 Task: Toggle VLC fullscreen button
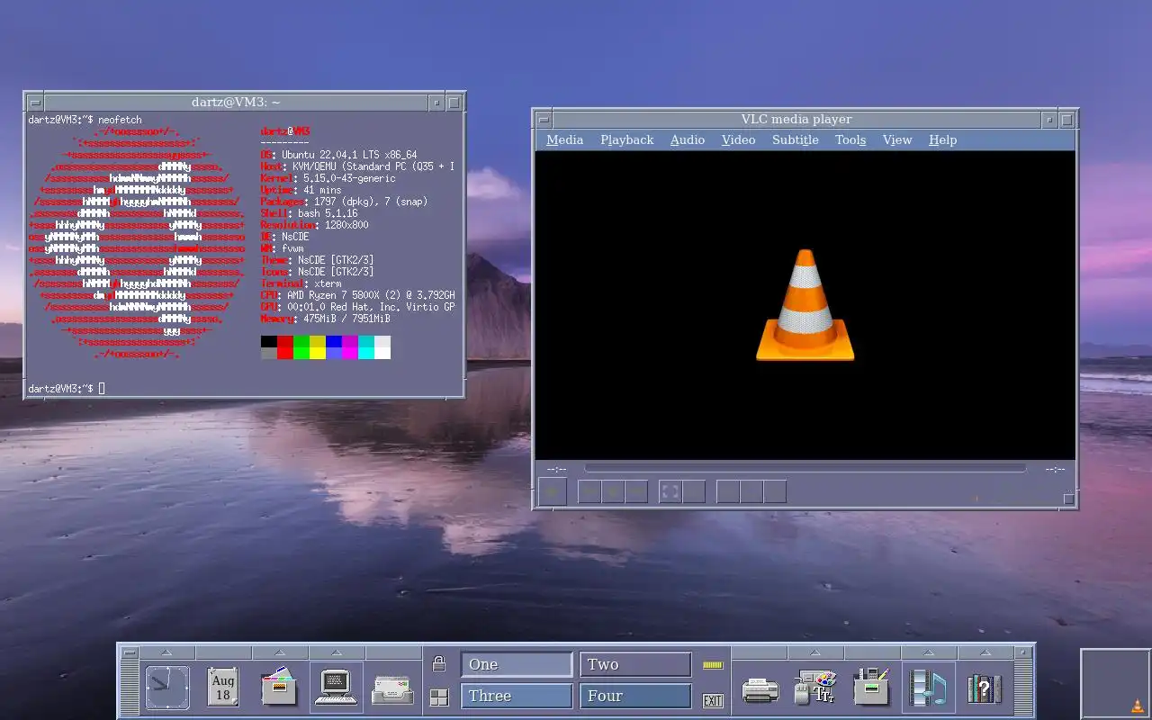(670, 491)
